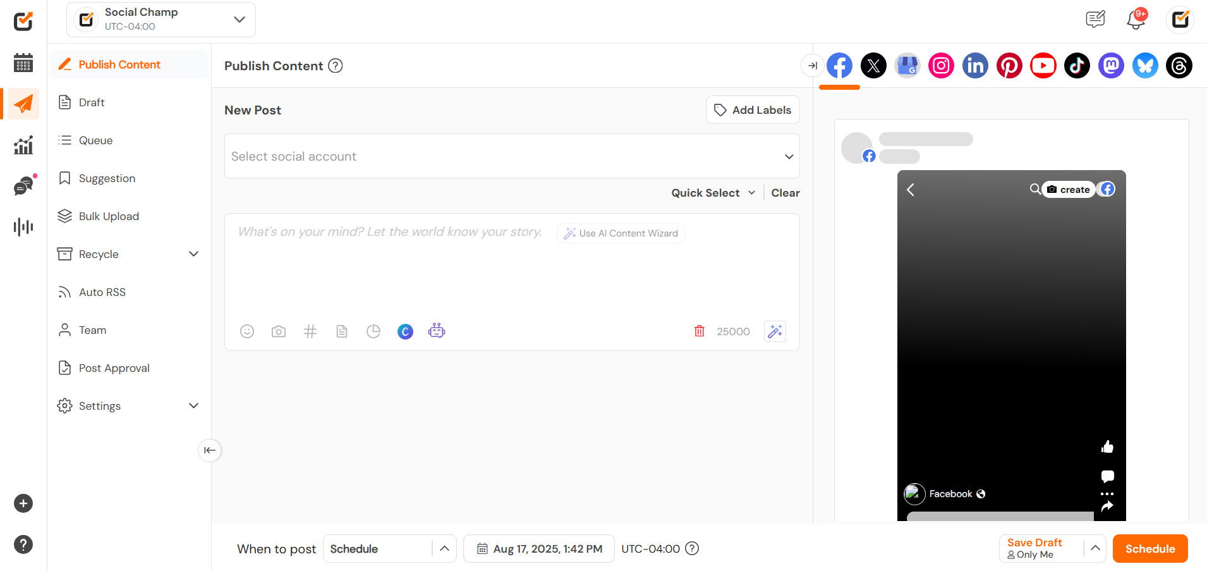Image resolution: width=1207 pixels, height=571 pixels.
Task: Go to Publish Content in sidebar
Action: pos(130,64)
